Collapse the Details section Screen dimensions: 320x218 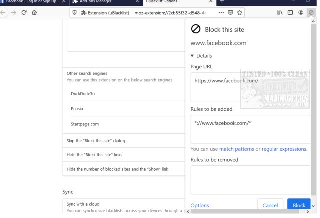(193, 56)
